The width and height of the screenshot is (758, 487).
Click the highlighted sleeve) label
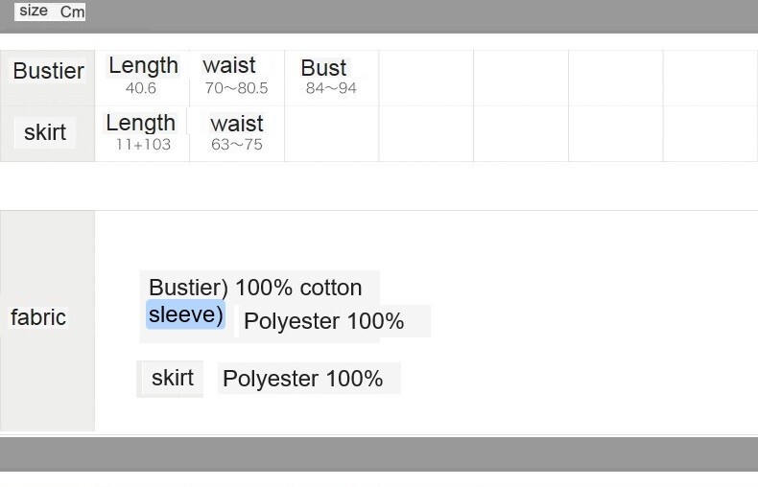[x=185, y=314]
